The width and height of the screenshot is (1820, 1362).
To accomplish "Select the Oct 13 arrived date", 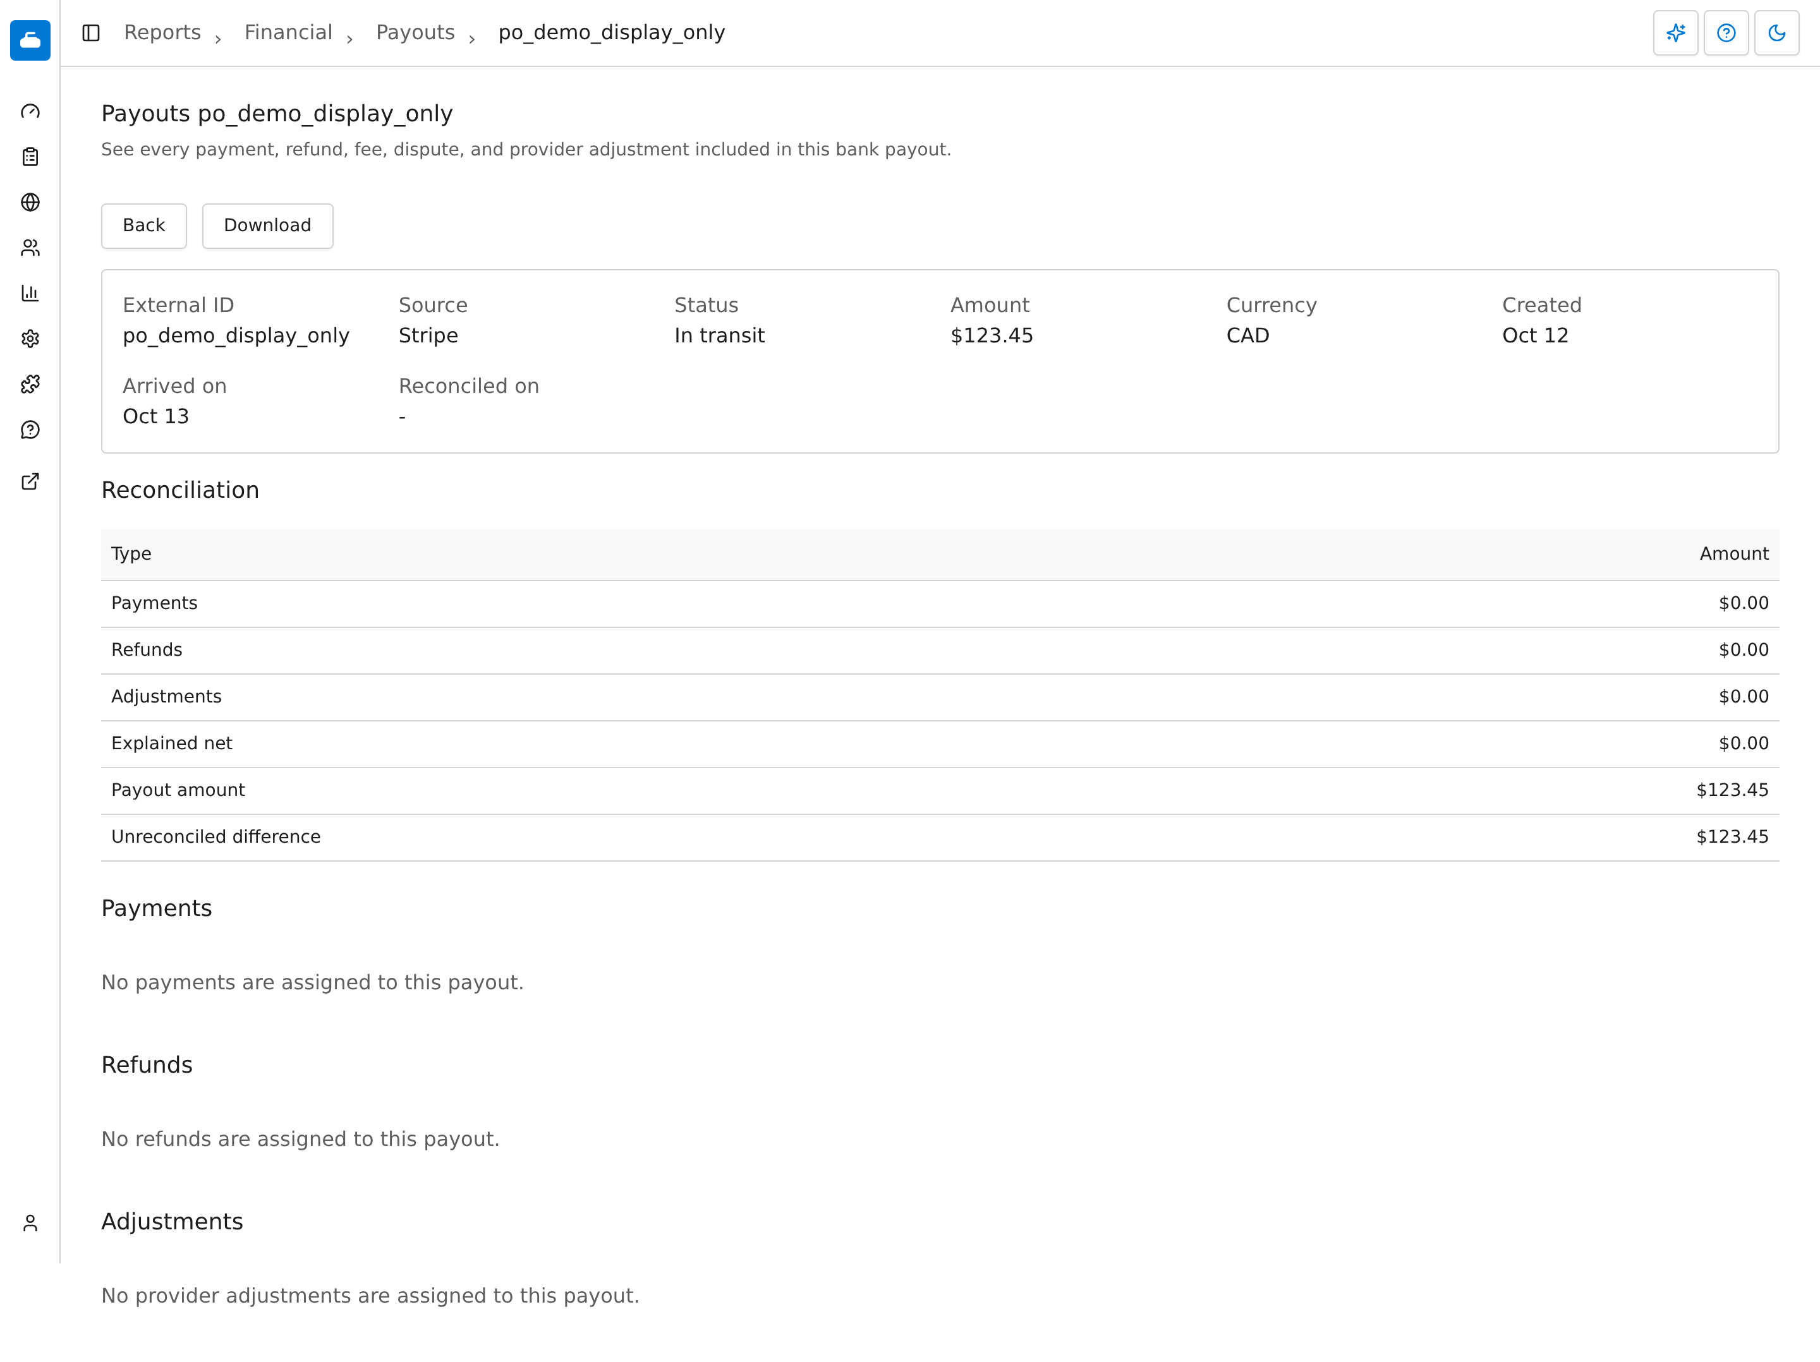I will tap(155, 416).
